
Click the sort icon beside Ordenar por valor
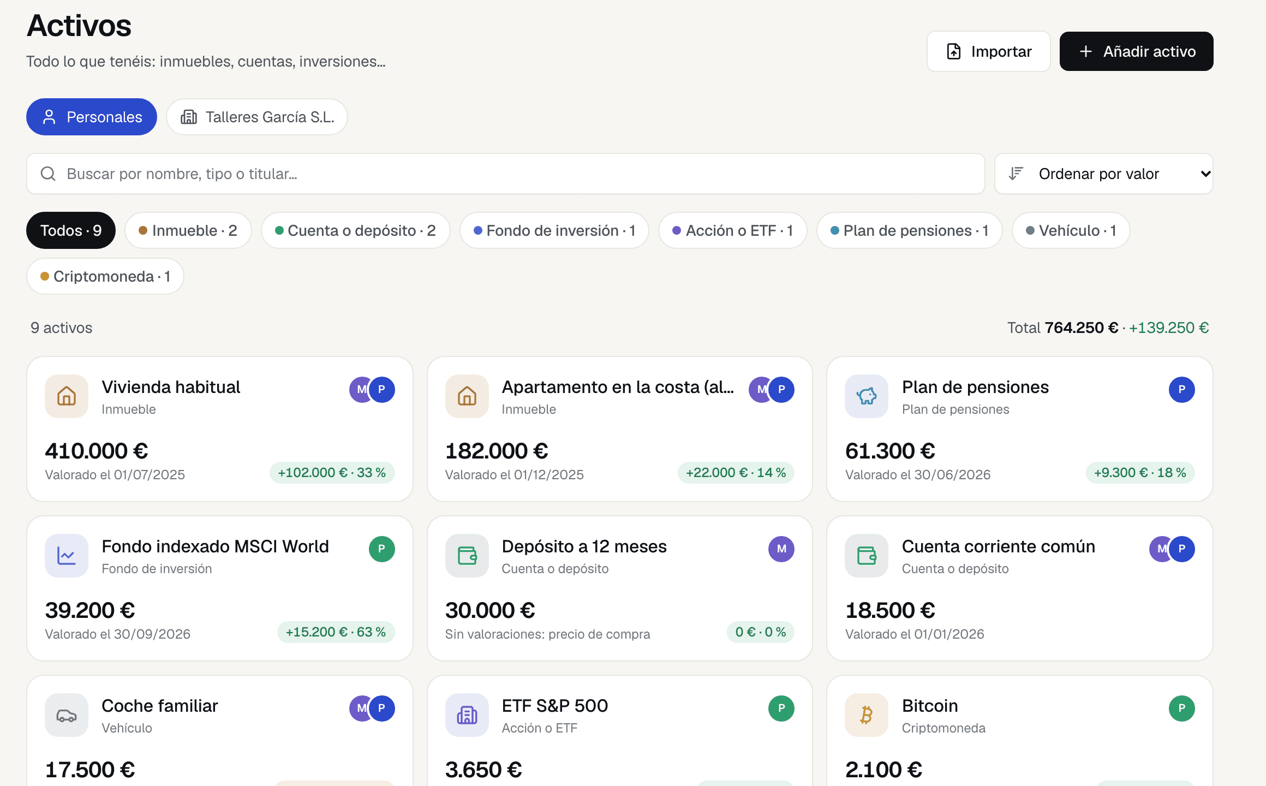click(x=1016, y=174)
